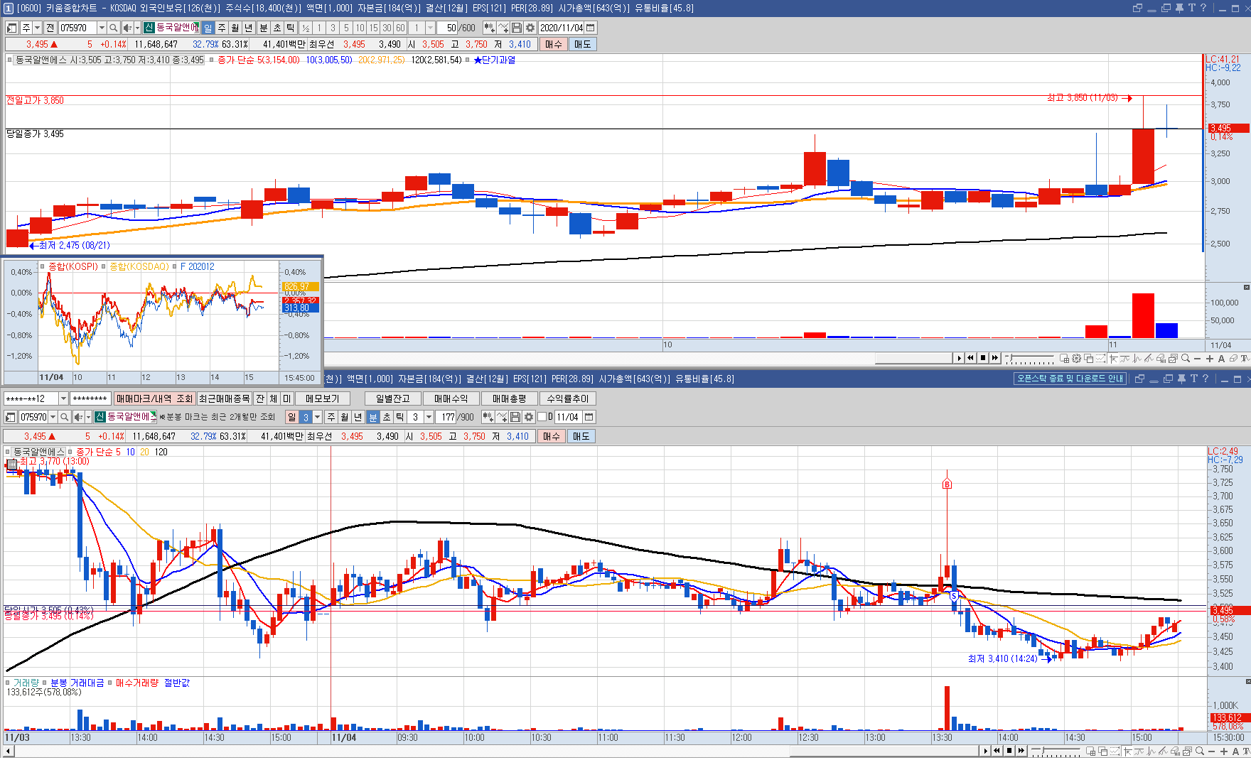Open the 매매총평 tab
The height and width of the screenshot is (760, 1251).
coord(510,398)
